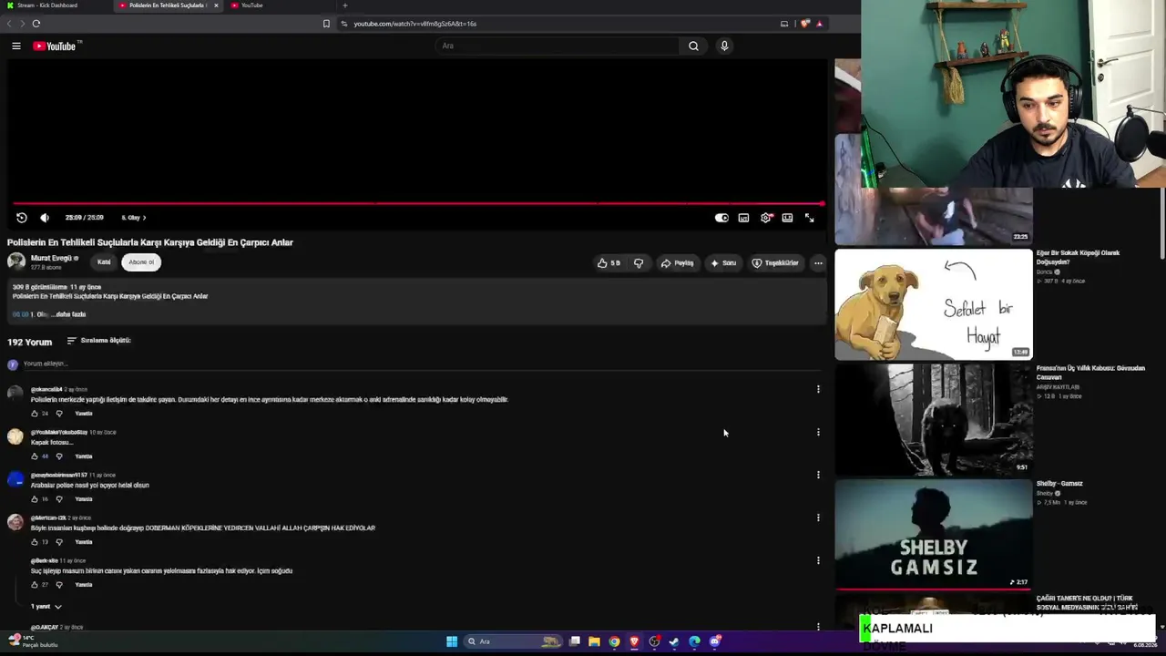Like the video with thumbs up
This screenshot has height=656, width=1166.
pyautogui.click(x=609, y=263)
